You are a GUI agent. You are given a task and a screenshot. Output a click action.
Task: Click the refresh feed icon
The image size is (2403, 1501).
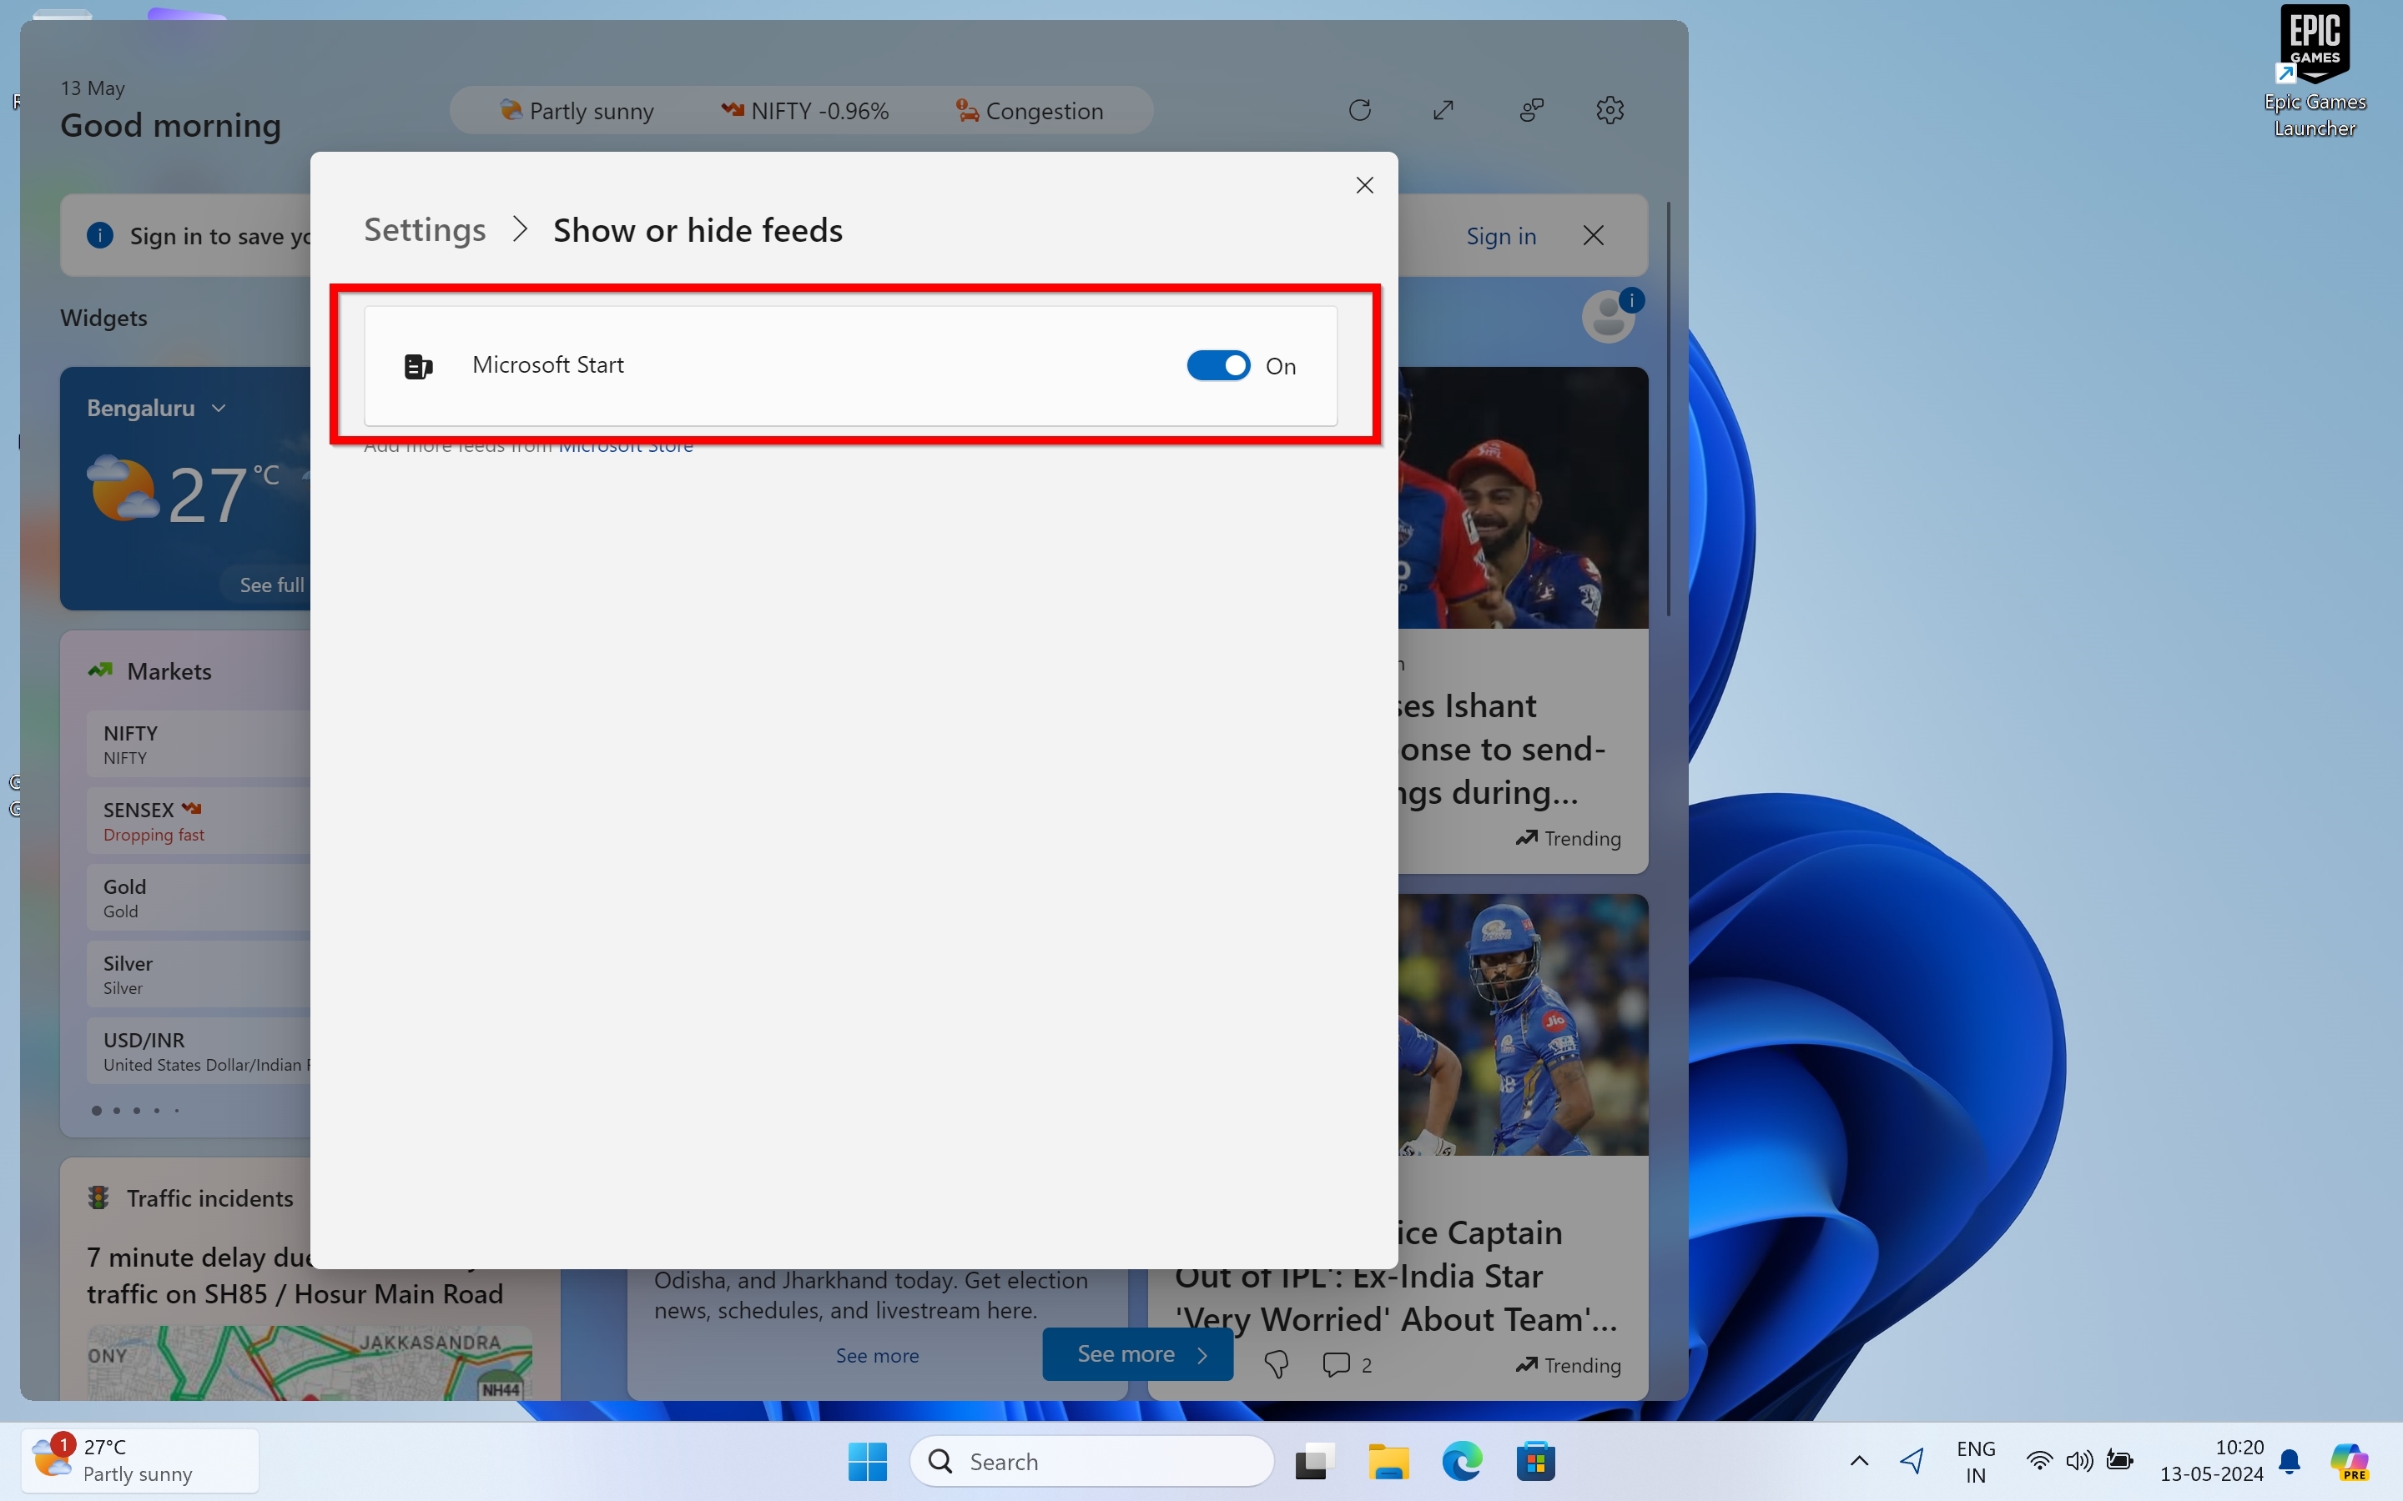(x=1359, y=110)
